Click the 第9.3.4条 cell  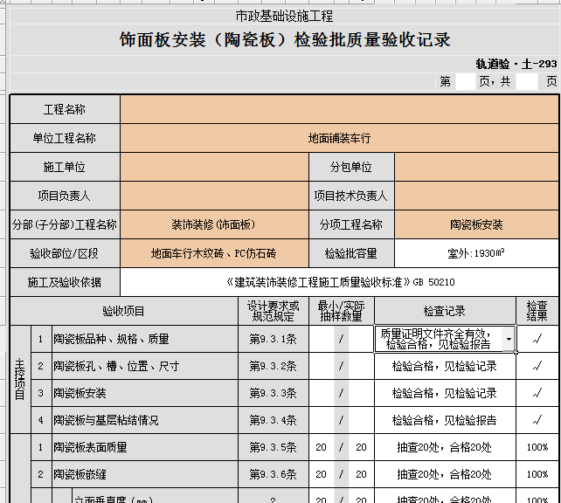(x=273, y=420)
